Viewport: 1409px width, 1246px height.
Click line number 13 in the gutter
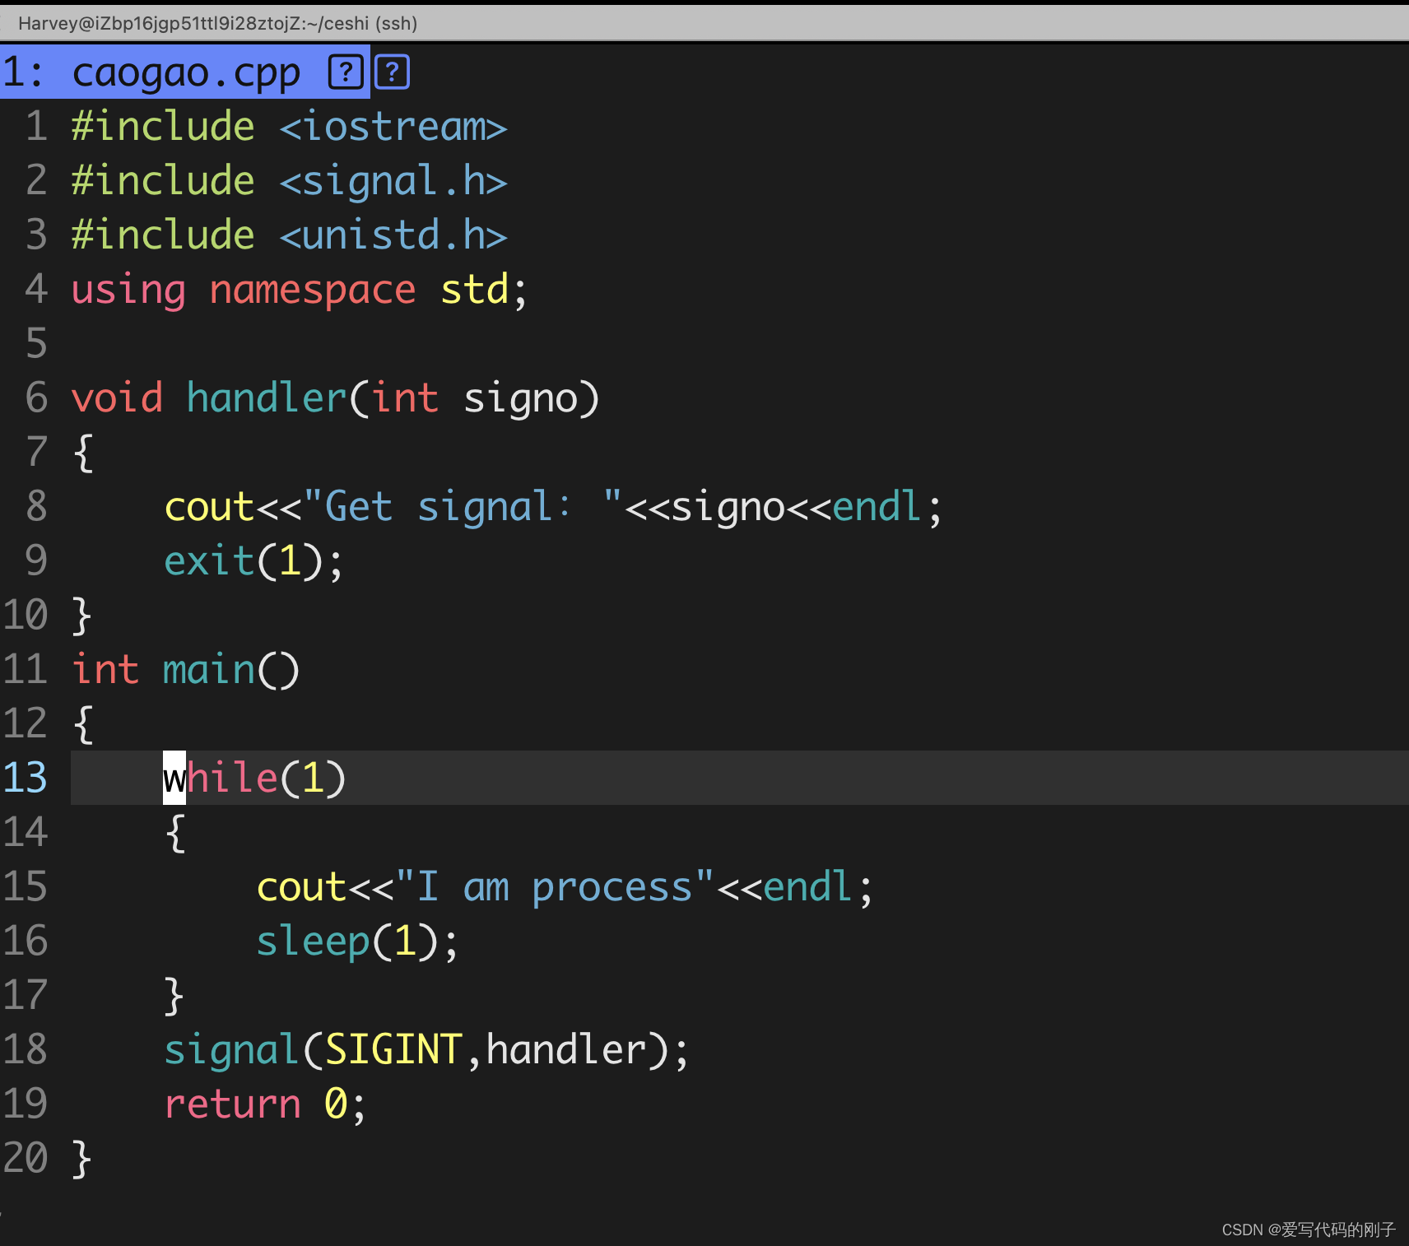click(x=25, y=779)
